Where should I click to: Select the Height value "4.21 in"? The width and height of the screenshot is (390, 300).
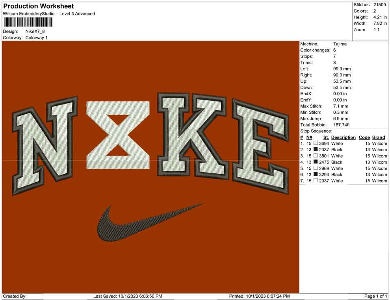tap(380, 17)
